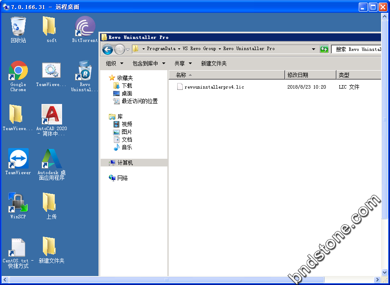The width and height of the screenshot is (390, 285).
Task: Select the blue TeamViewer desktop shortcut
Action: pyautogui.click(x=18, y=159)
